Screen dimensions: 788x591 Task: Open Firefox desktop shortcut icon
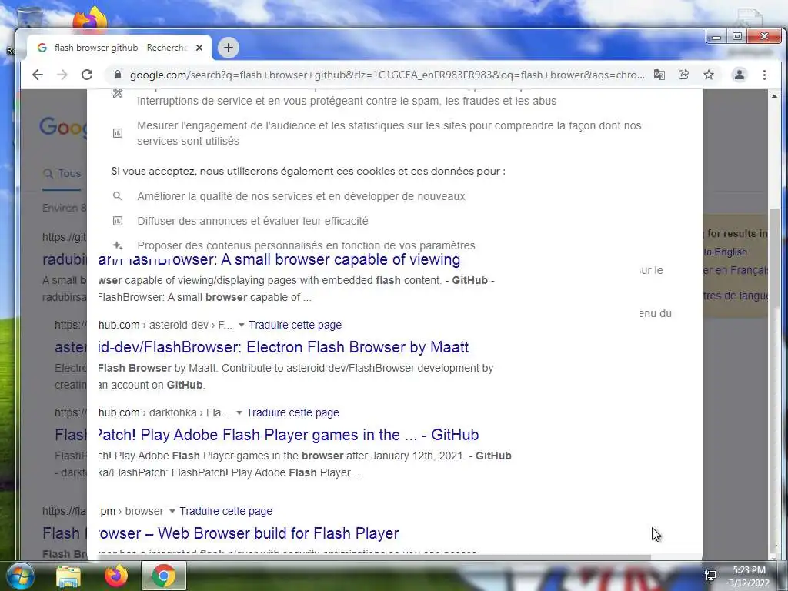coord(90,19)
